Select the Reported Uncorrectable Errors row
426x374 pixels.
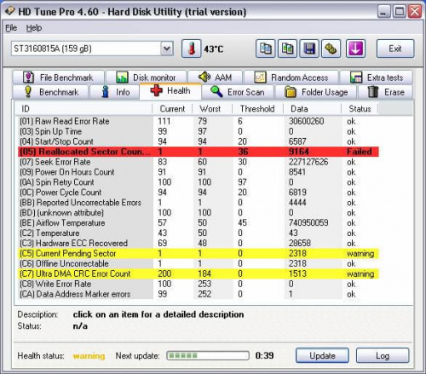198,203
